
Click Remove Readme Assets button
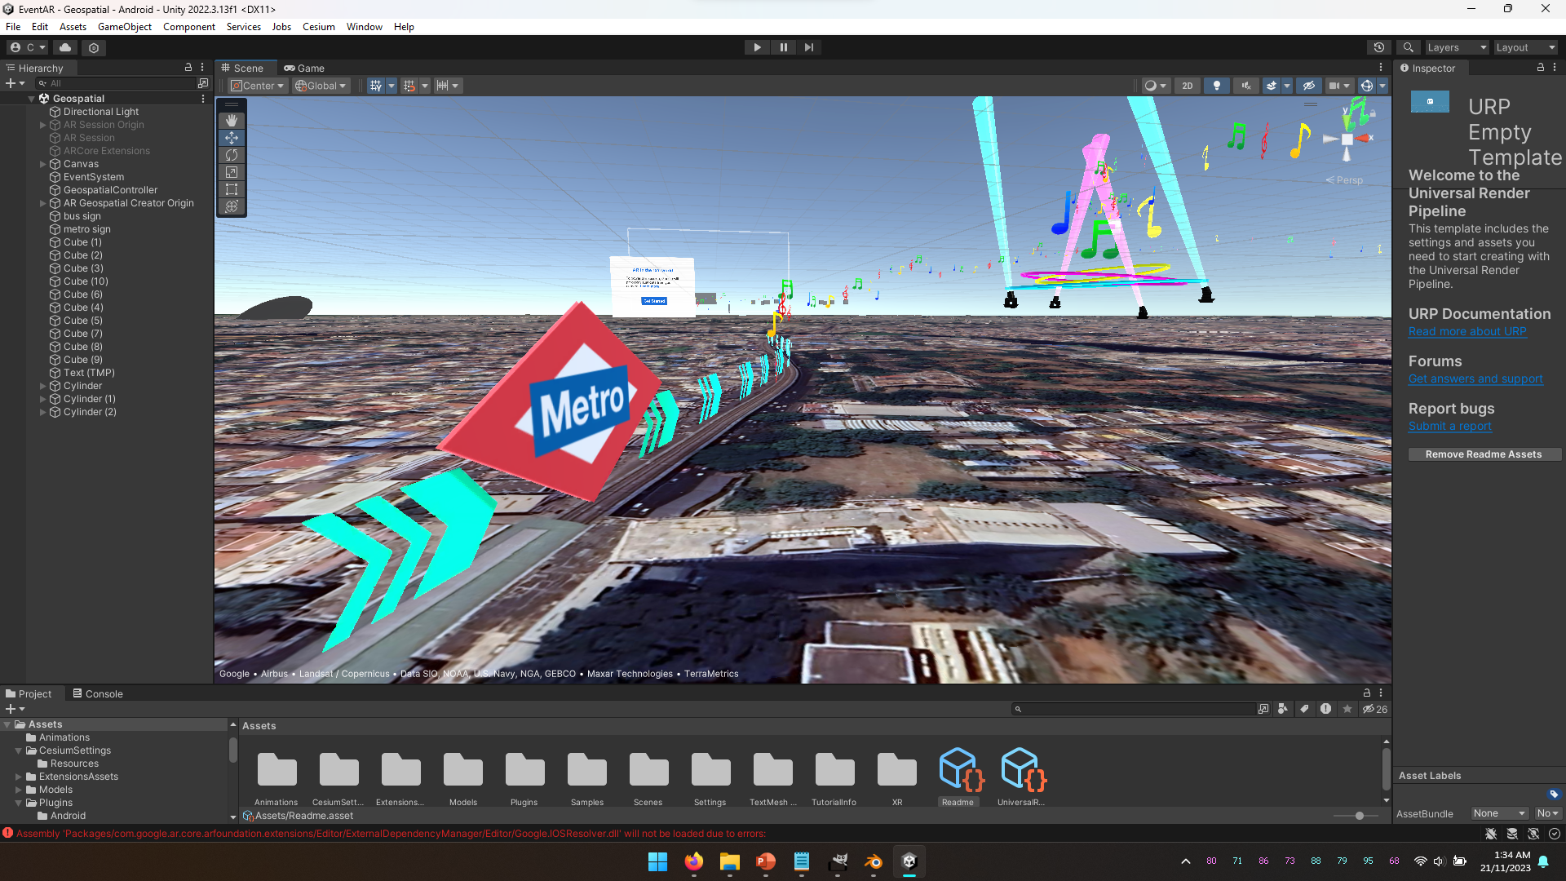1484,454
